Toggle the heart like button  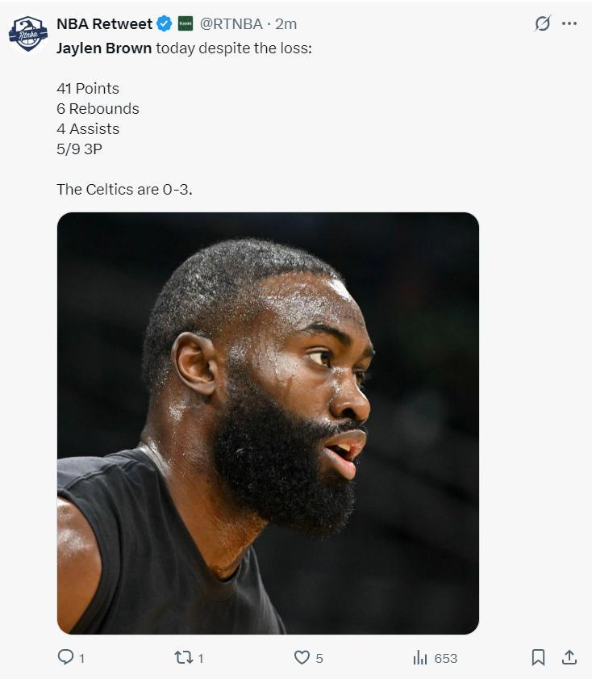click(x=302, y=657)
